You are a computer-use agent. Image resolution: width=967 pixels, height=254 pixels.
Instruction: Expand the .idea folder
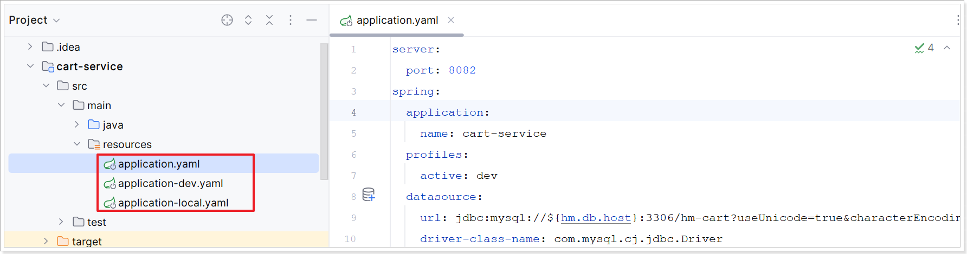[30, 47]
